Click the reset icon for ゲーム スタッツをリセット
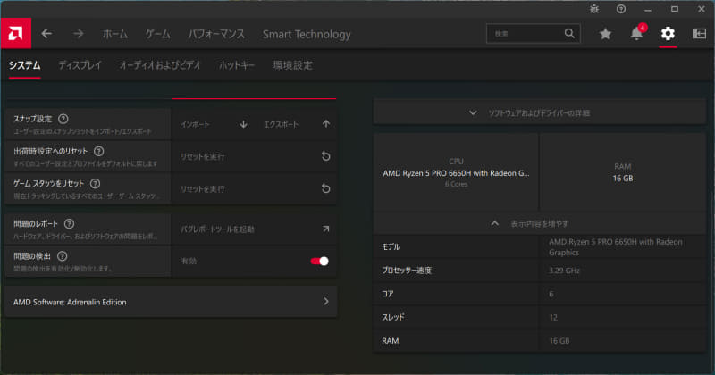Image resolution: width=715 pixels, height=375 pixels. (325, 188)
